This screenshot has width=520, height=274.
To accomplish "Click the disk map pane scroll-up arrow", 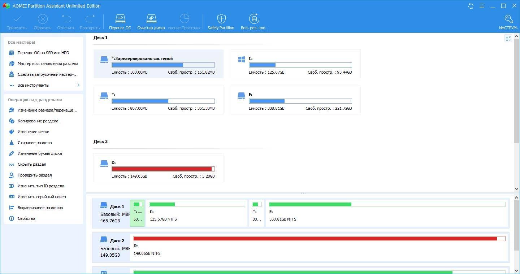I will click(516, 198).
